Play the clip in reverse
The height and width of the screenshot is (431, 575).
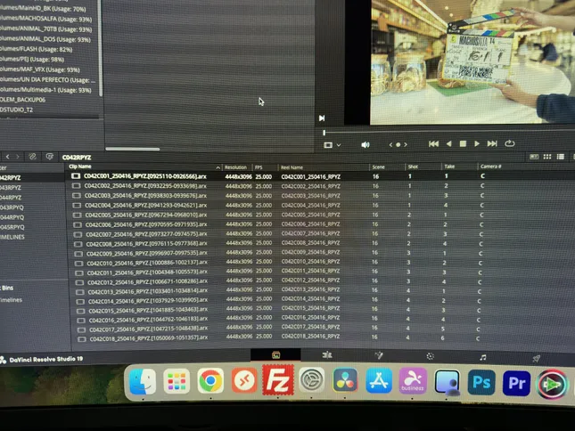tap(448, 144)
